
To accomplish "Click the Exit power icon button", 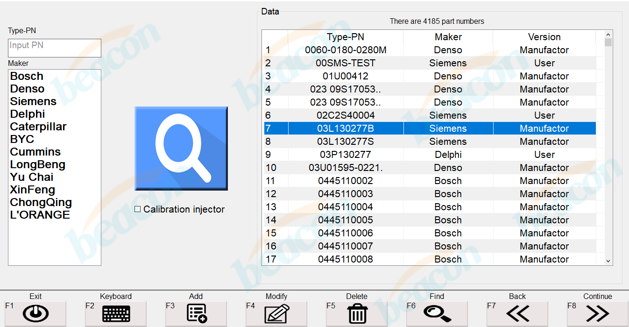I will 35,313.
